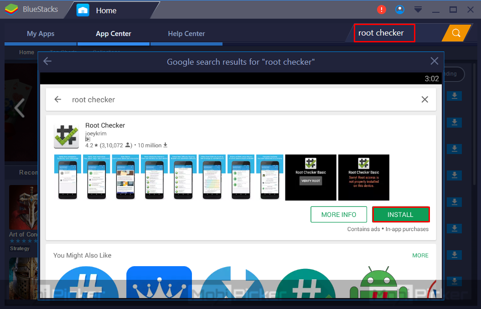481x309 pixels.
Task: Open the red alert notification icon
Action: (381, 10)
